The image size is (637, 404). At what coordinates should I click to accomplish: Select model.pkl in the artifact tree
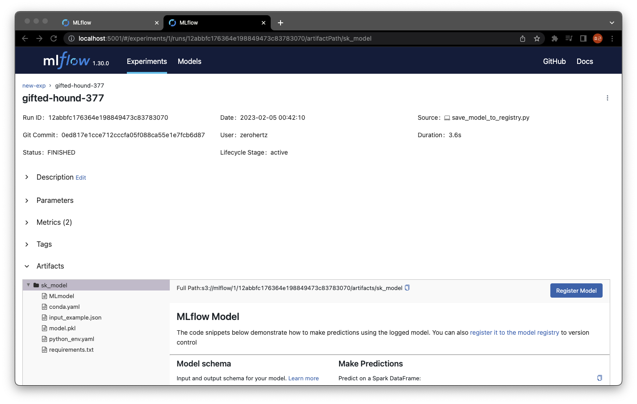pyautogui.click(x=62, y=328)
